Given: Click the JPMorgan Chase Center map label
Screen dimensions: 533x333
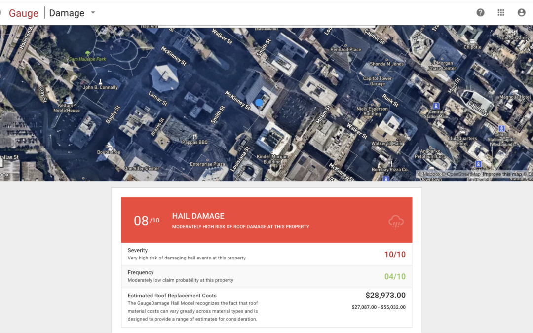Looking at the screenshot, I should (442, 66).
